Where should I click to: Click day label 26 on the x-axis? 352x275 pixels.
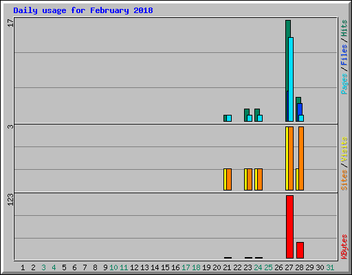click(x=278, y=267)
